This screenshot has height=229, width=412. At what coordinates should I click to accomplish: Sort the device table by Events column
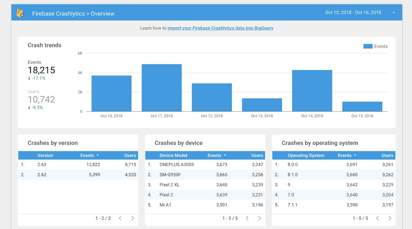point(214,155)
